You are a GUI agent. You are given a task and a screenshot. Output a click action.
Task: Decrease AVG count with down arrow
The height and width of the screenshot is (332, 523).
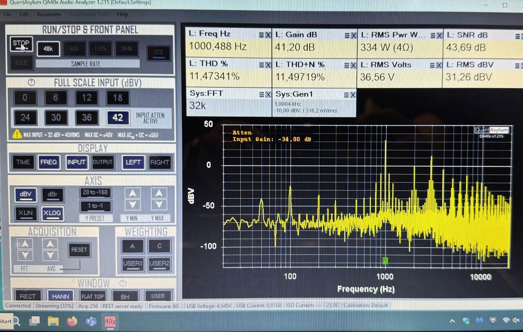[50, 256]
